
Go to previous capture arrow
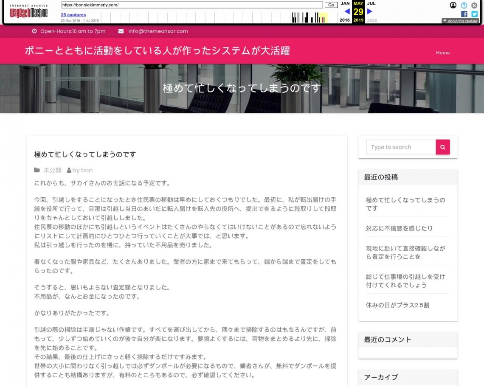[347, 11]
